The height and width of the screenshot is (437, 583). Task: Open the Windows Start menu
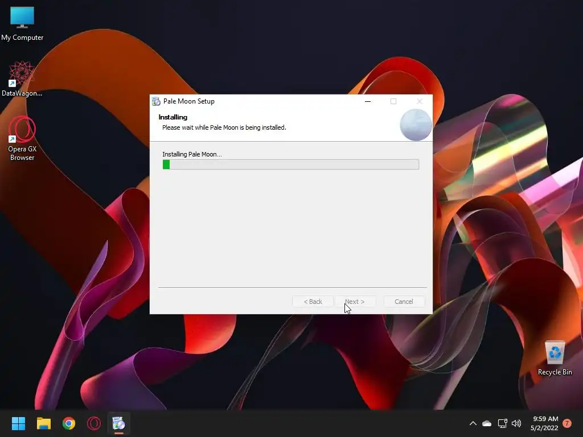18,423
